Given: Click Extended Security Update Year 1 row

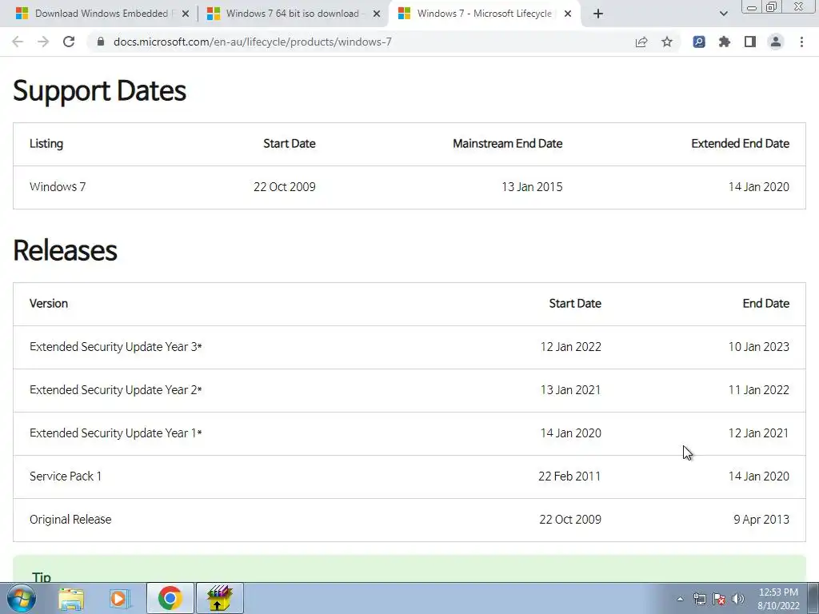Looking at the screenshot, I should coord(409,433).
